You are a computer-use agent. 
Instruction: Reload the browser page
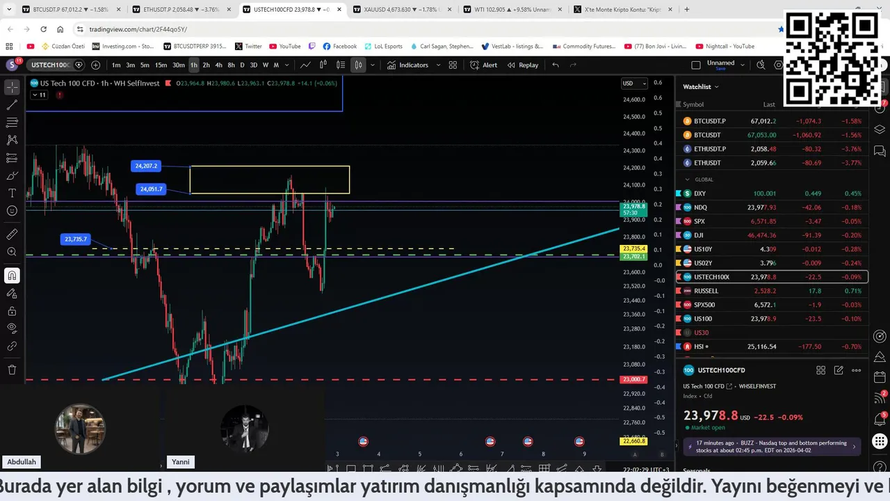(x=43, y=29)
